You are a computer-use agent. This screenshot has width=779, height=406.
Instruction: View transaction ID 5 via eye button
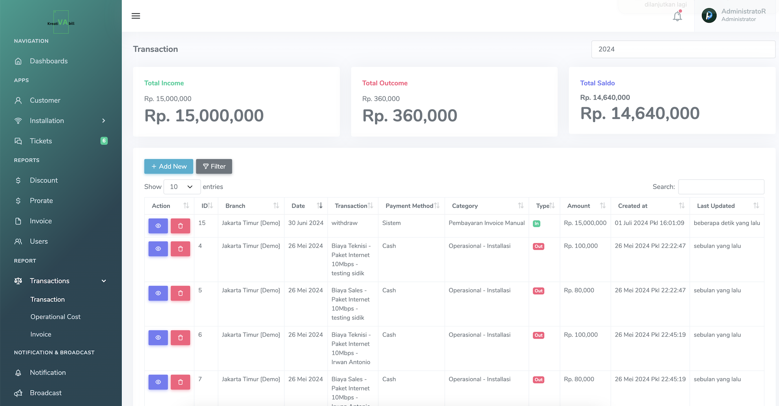pyautogui.click(x=158, y=293)
